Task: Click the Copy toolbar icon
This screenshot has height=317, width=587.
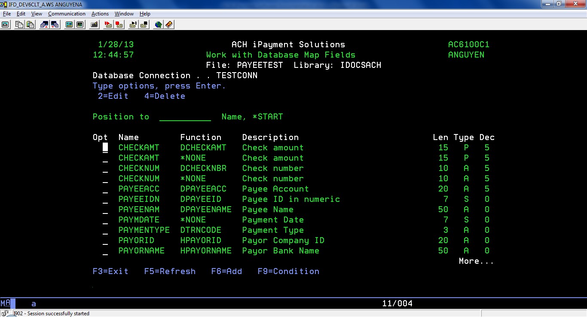Action: [x=19, y=24]
